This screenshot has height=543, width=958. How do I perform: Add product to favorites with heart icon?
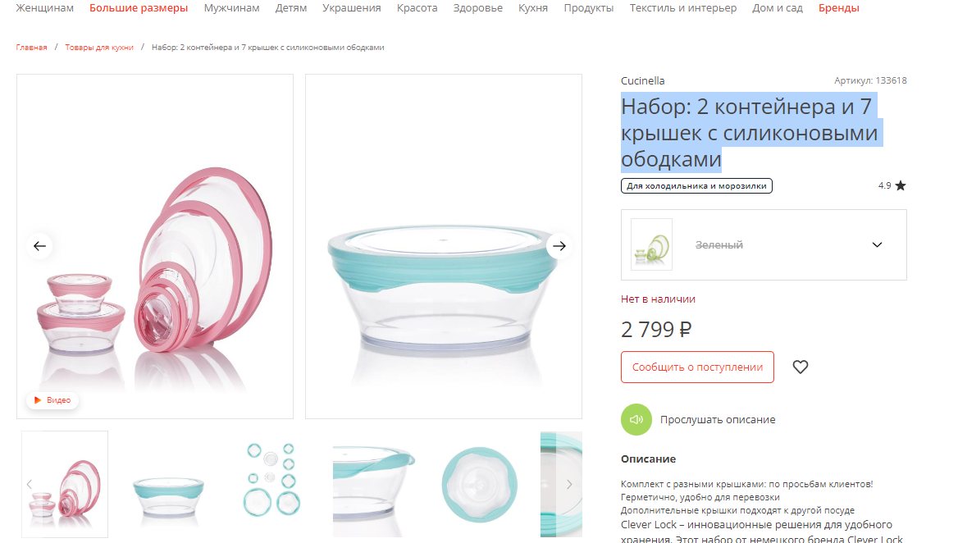(801, 367)
